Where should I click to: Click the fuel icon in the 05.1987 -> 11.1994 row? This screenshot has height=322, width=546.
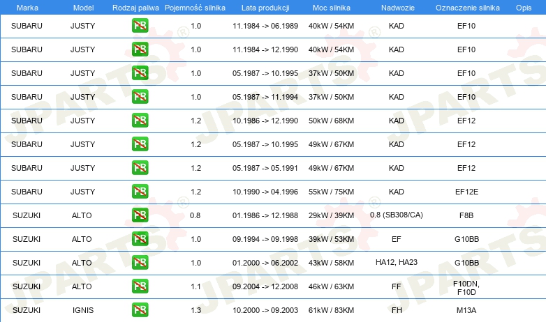[140, 96]
